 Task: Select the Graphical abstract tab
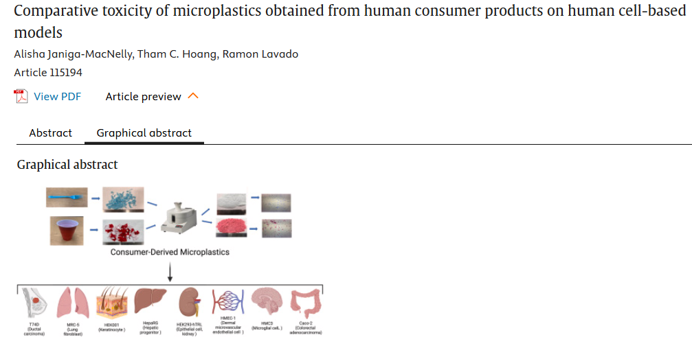click(144, 133)
